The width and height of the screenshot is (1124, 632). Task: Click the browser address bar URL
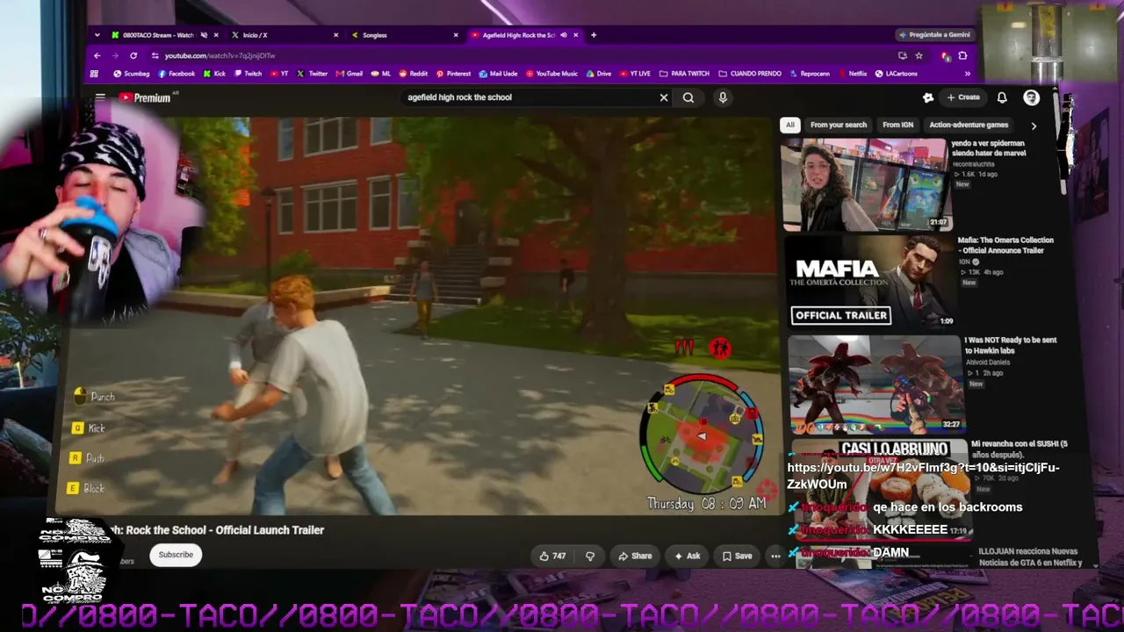click(x=220, y=55)
